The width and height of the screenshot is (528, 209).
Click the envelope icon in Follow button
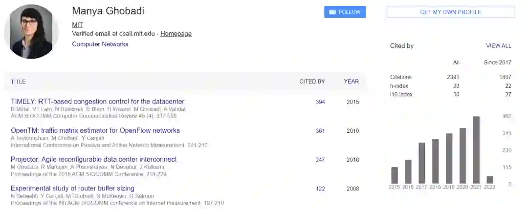coord(332,12)
